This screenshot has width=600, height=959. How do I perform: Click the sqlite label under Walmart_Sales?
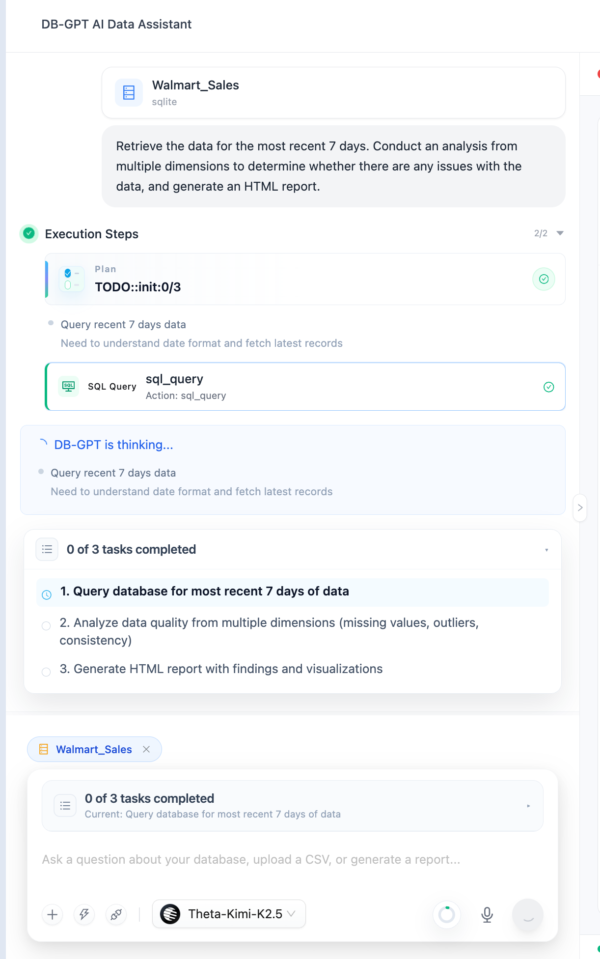pyautogui.click(x=164, y=102)
